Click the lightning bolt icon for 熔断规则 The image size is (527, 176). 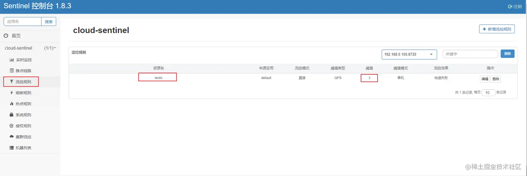pyautogui.click(x=12, y=93)
